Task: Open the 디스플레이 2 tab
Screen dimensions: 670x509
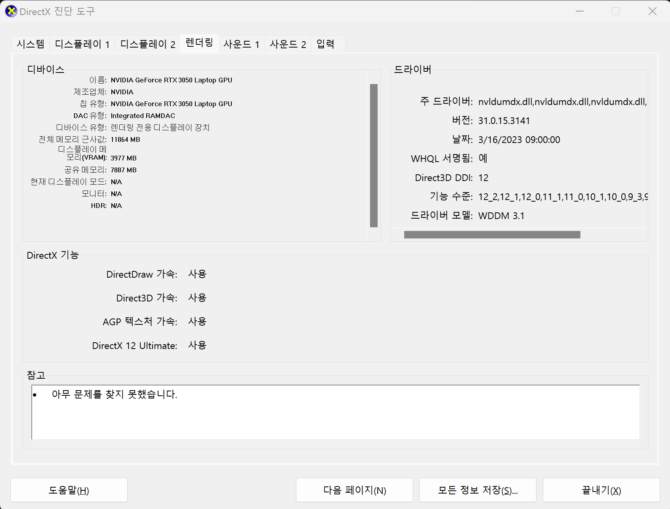Action: (147, 44)
